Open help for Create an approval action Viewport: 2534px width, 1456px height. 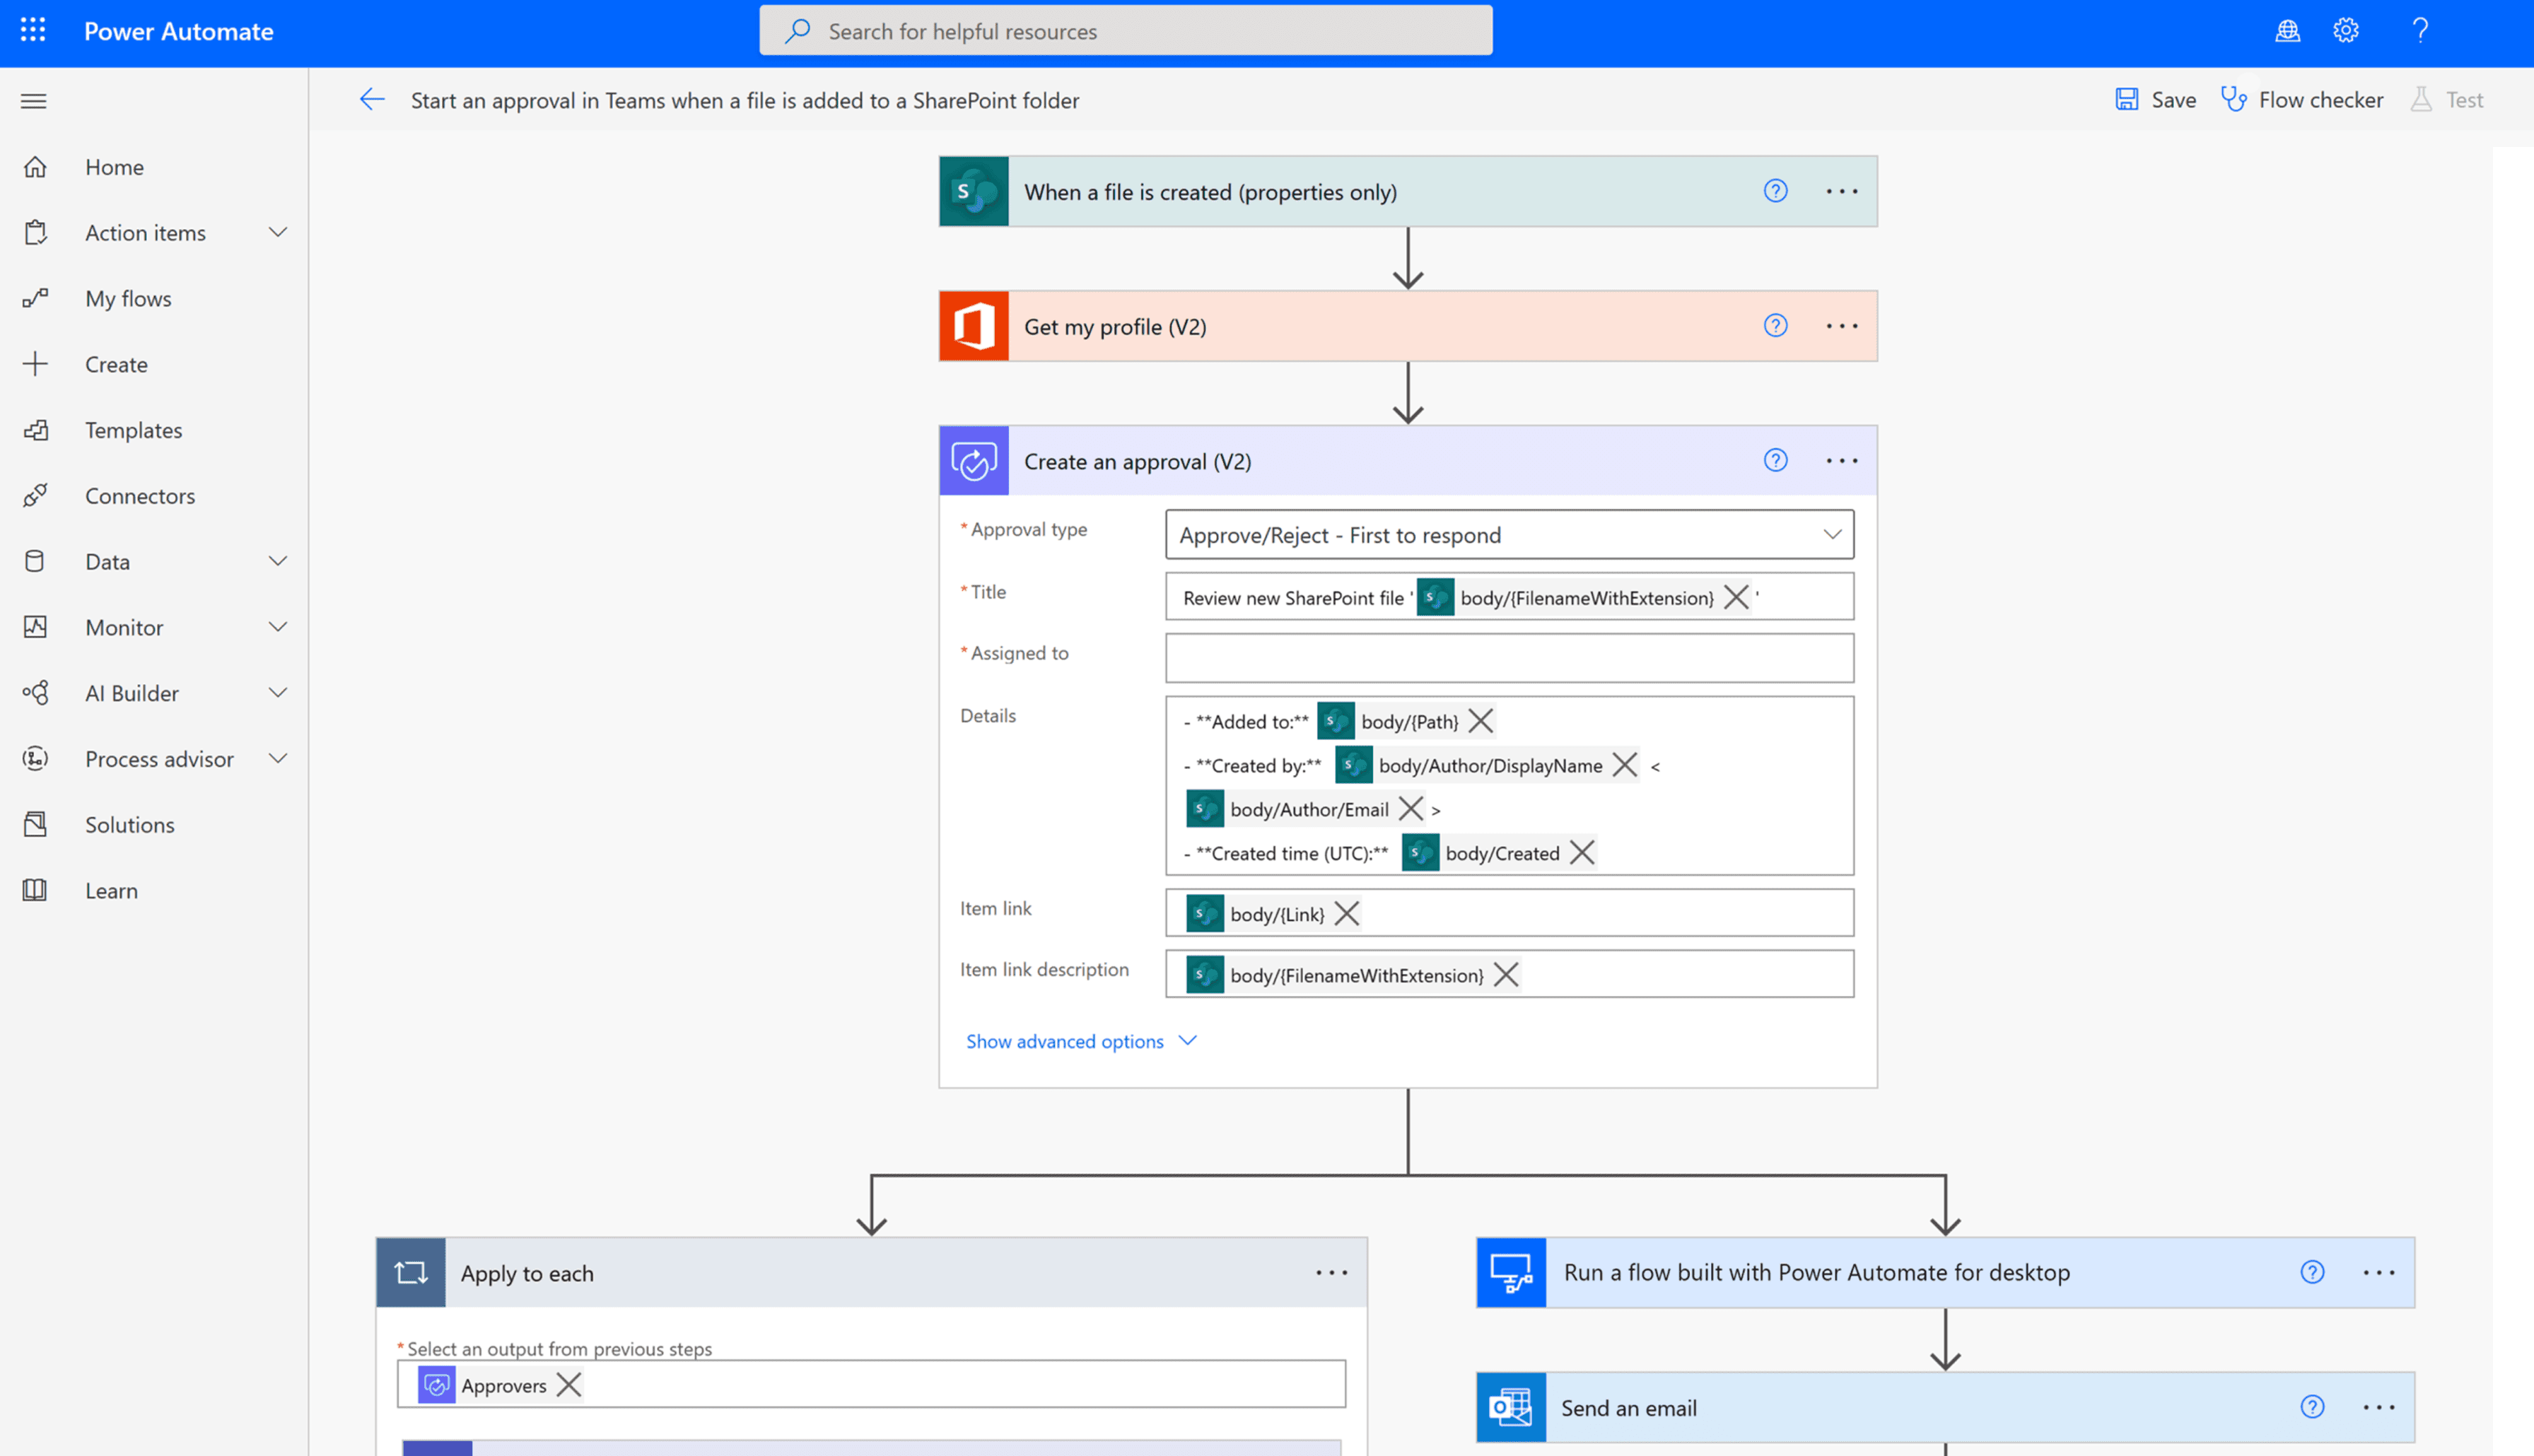[1775, 460]
